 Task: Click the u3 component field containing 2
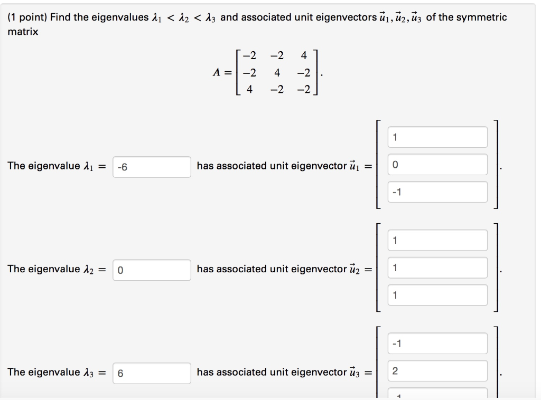pyautogui.click(x=437, y=371)
